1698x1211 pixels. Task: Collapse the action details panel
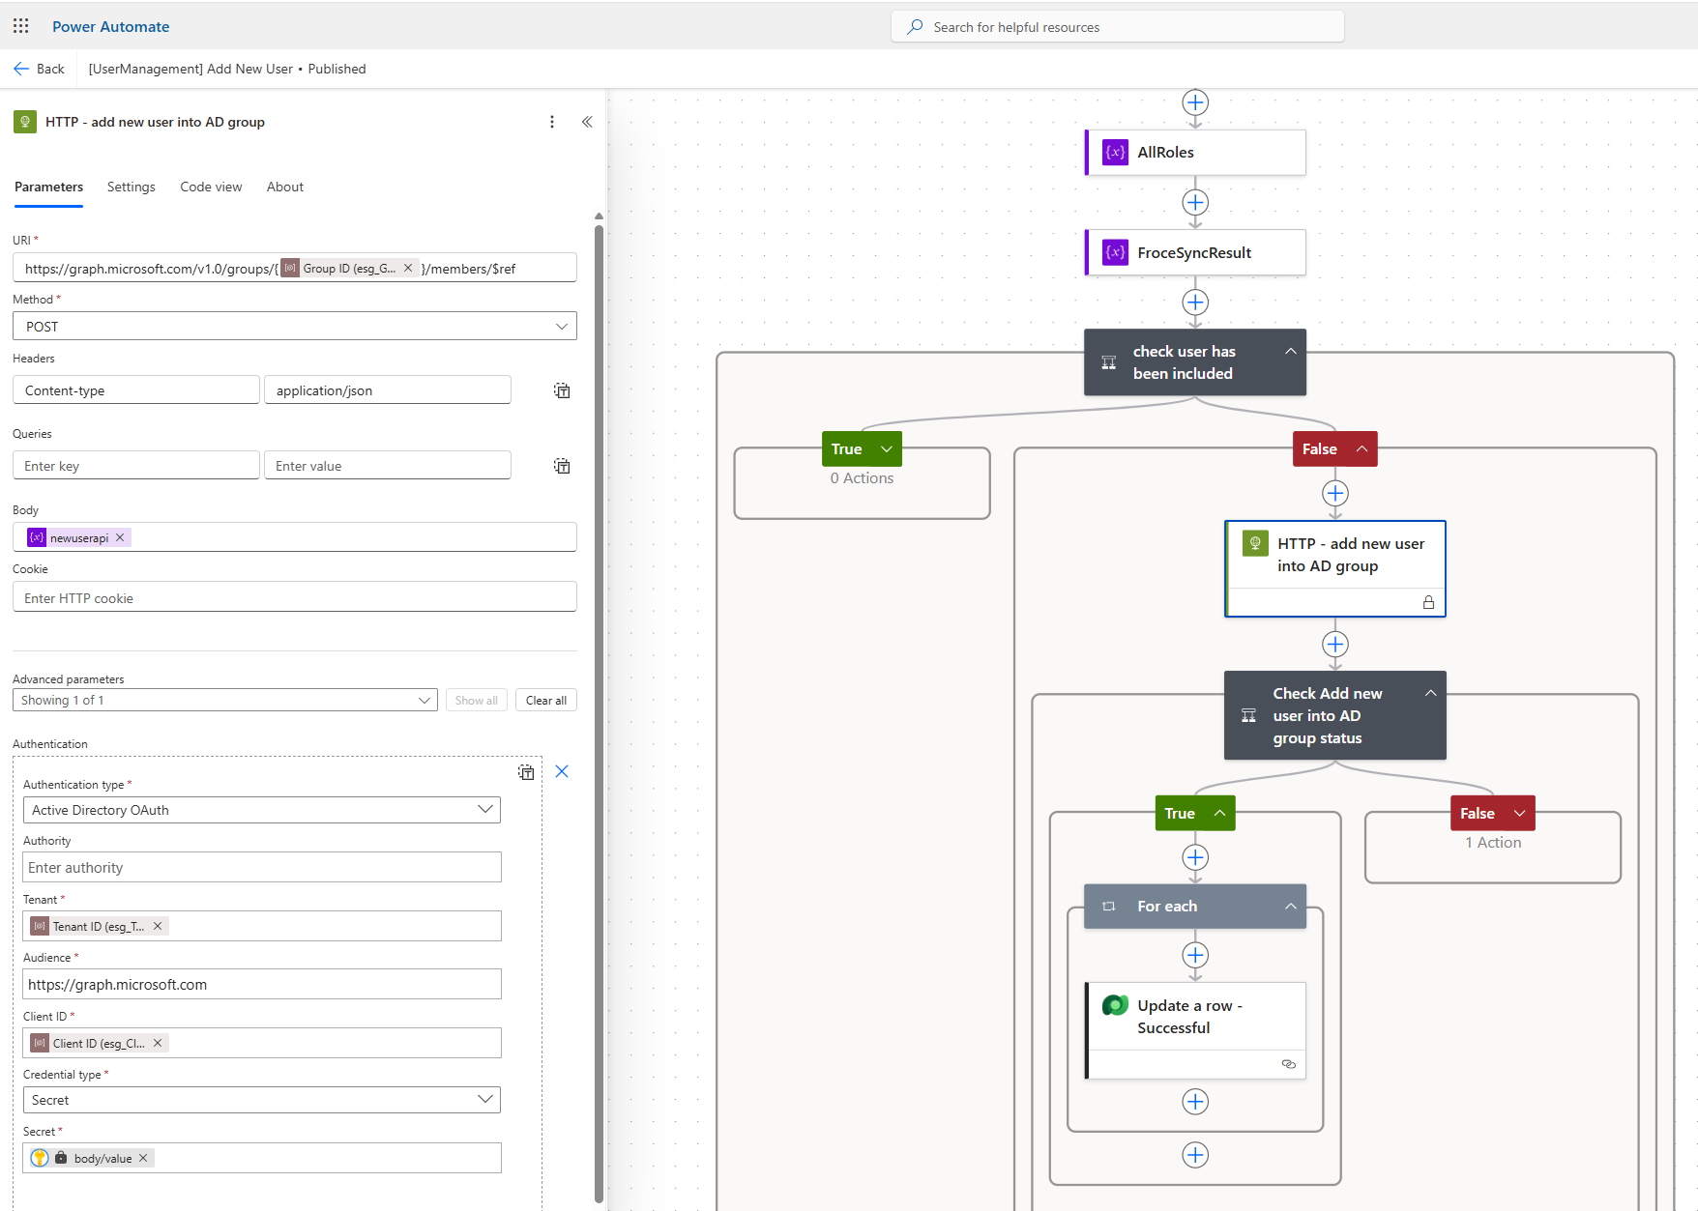[x=587, y=122]
